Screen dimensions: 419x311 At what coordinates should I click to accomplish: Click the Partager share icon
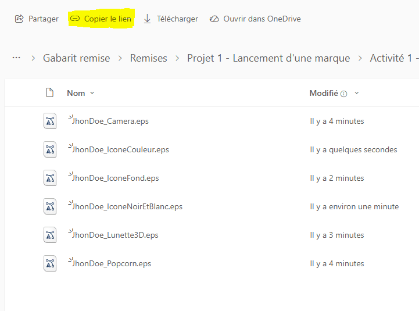click(x=19, y=19)
